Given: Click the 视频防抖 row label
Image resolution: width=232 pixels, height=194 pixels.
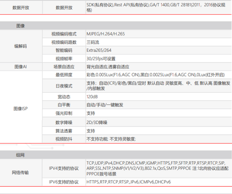Looking at the screenshot, I should [x=64, y=139].
